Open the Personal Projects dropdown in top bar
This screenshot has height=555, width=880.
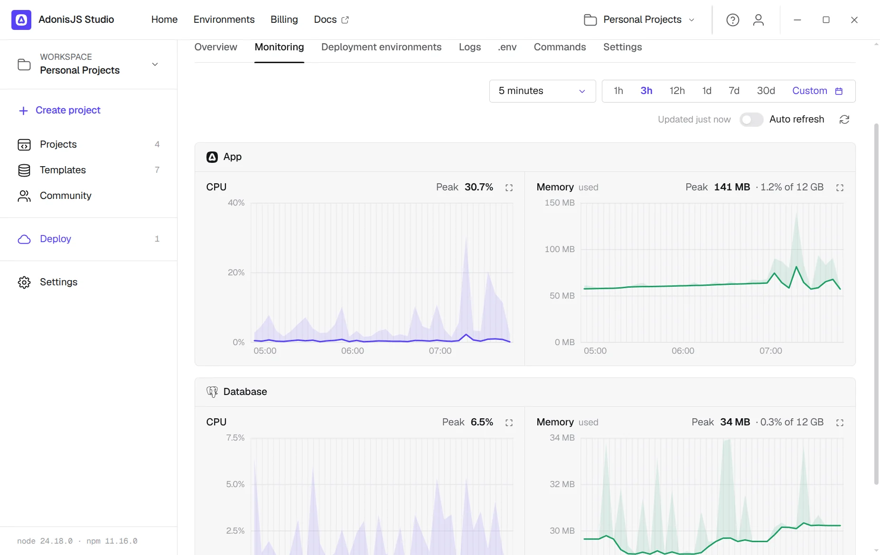(x=640, y=20)
